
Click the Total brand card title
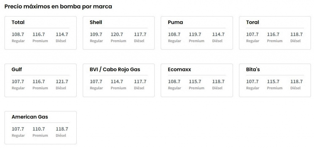[x=18, y=22]
